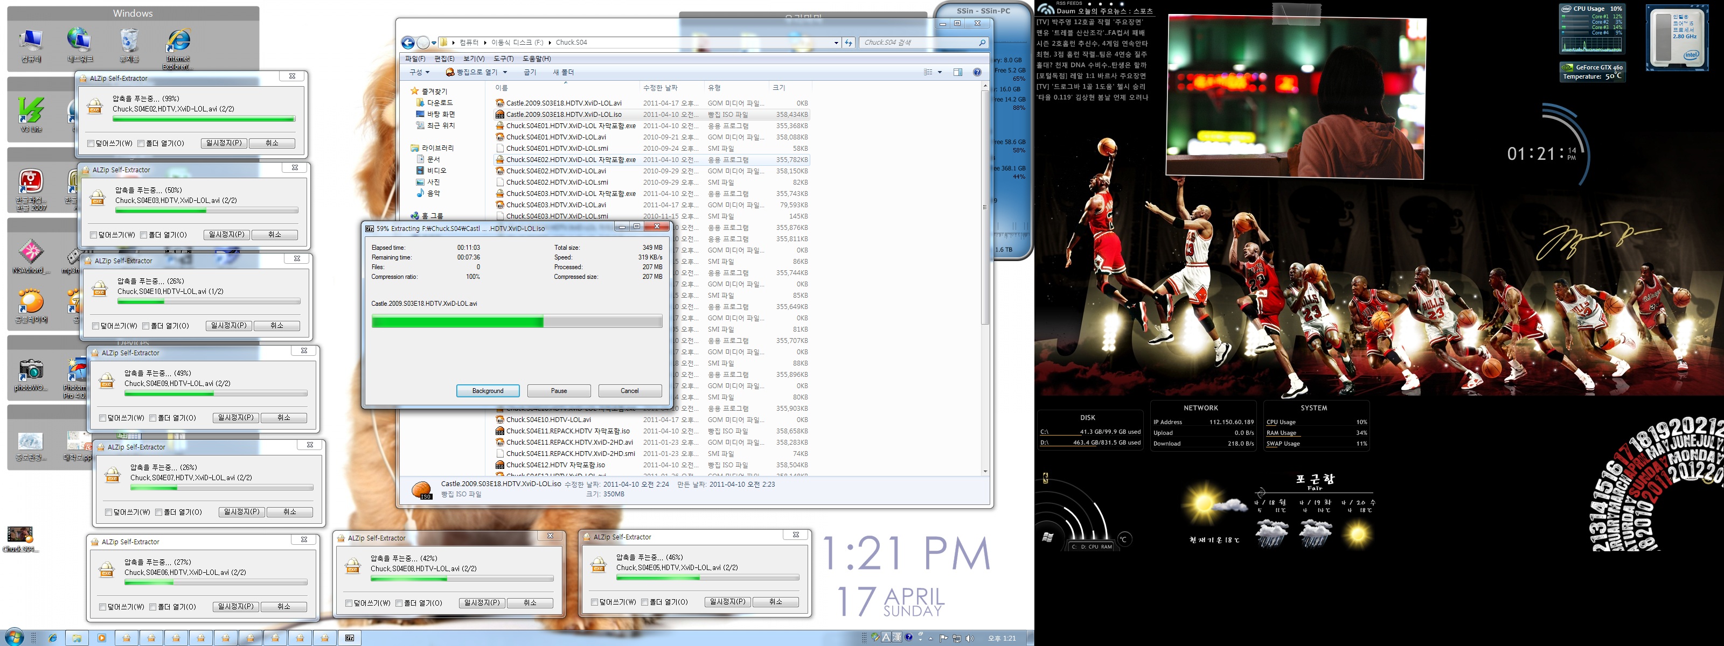The height and width of the screenshot is (646, 1724).
Task: Open the 도구(T) menu
Action: (503, 59)
